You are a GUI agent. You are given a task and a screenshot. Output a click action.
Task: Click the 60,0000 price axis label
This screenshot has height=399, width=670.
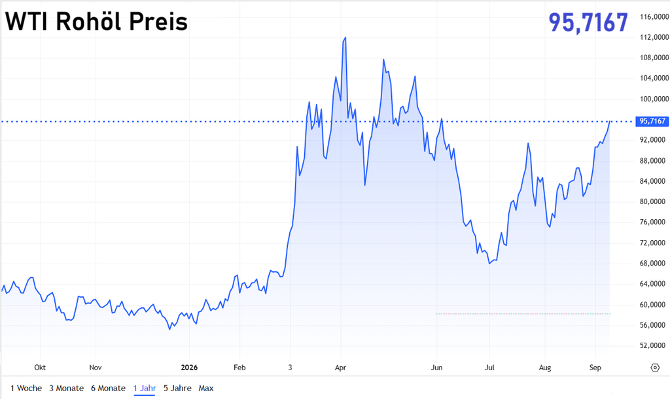click(652, 305)
